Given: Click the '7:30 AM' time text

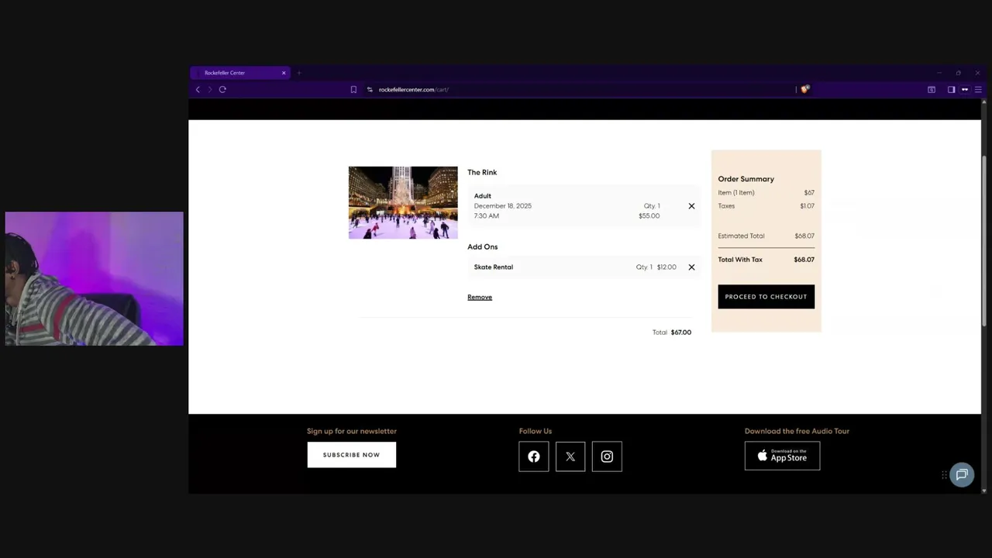Looking at the screenshot, I should click(x=487, y=216).
